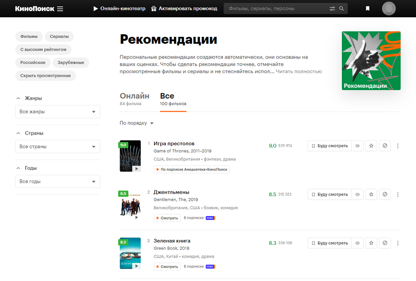
Task: Click the 8.5 rating of Джентльмены
Action: click(273, 194)
